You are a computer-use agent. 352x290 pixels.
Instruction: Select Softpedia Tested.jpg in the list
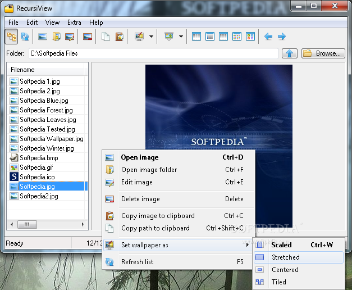pyautogui.click(x=47, y=129)
